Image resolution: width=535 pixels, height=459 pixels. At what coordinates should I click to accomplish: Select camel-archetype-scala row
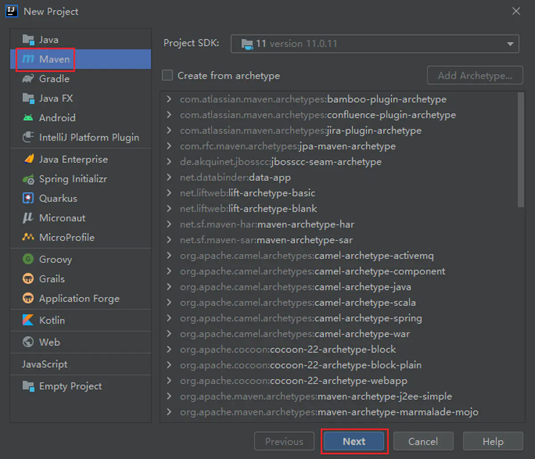point(339,302)
